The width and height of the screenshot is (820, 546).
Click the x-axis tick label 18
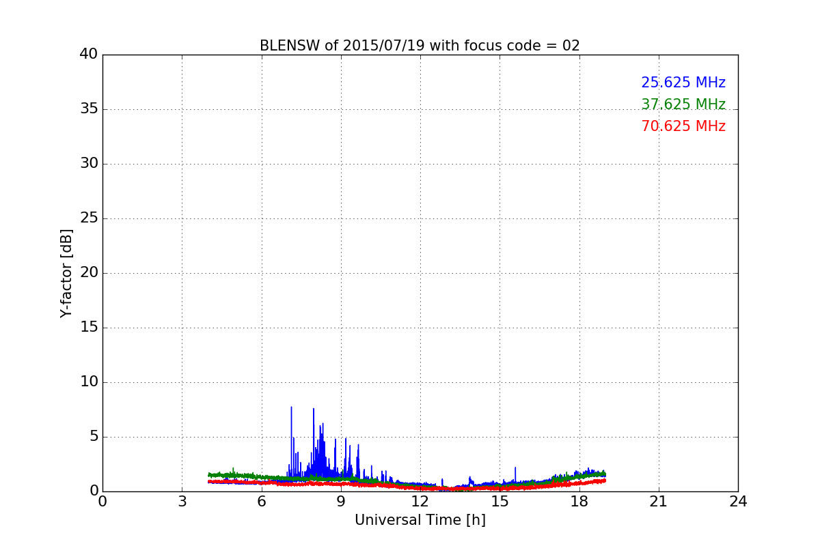click(579, 501)
